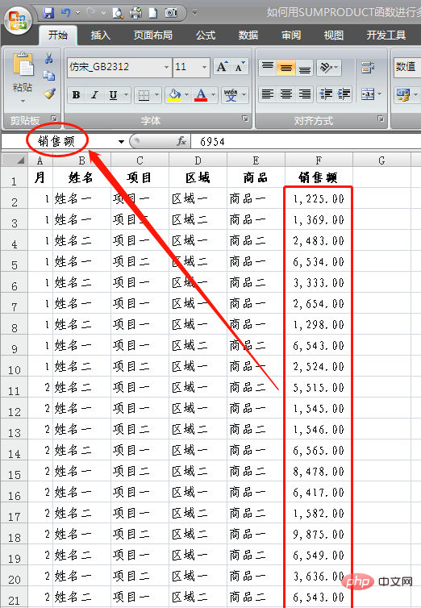This screenshot has width=421, height=608.
Task: Cut selection with the scissors icon
Action: (x=49, y=59)
